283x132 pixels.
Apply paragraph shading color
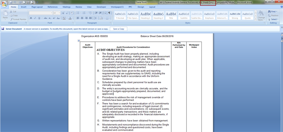pyautogui.click(x=102, y=18)
